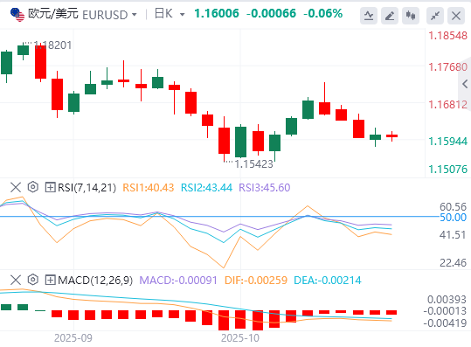Select the drawing pencil tool
Image resolution: width=471 pixels, height=347 pixels.
(390, 16)
